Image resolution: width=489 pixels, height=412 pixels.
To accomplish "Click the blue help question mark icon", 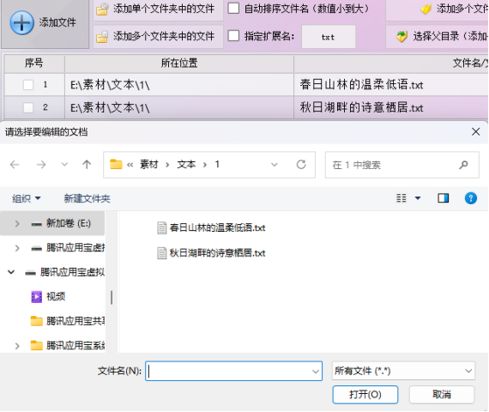I will pyautogui.click(x=471, y=198).
